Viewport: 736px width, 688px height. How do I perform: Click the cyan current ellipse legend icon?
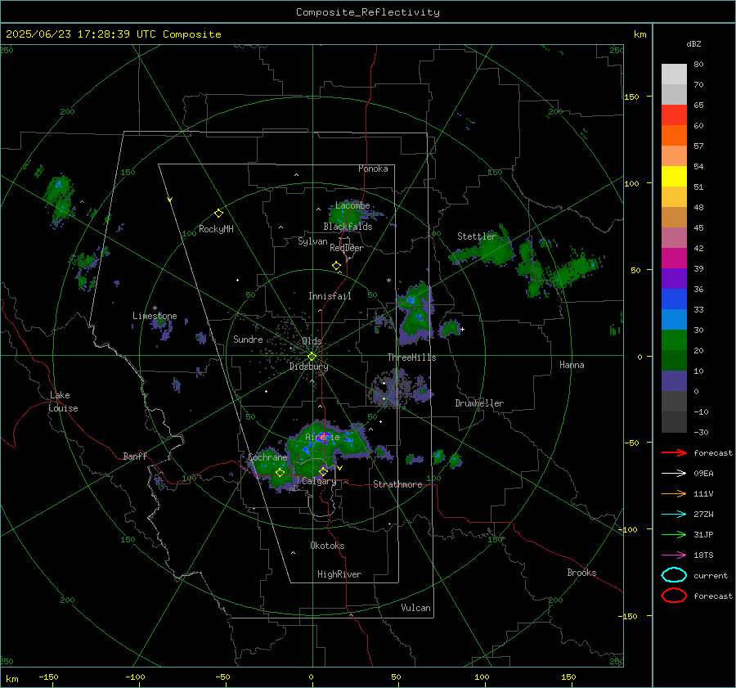(674, 575)
